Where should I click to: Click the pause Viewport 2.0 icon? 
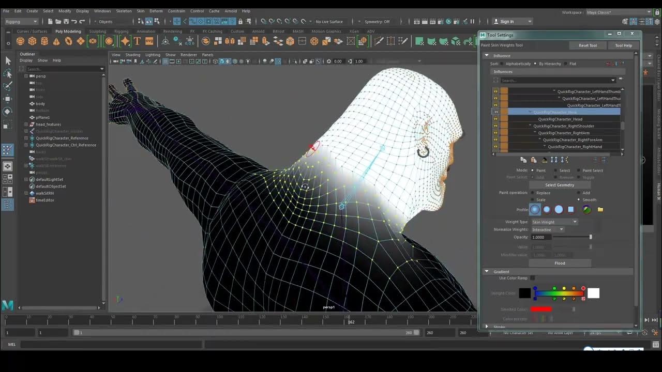pyautogui.click(x=472, y=22)
